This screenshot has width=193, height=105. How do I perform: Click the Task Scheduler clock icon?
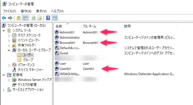point(14,35)
